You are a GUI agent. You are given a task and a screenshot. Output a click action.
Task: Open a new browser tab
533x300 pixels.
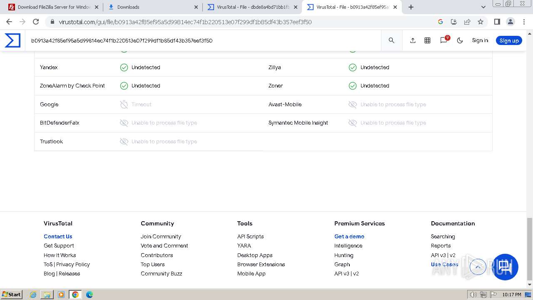coord(411,7)
